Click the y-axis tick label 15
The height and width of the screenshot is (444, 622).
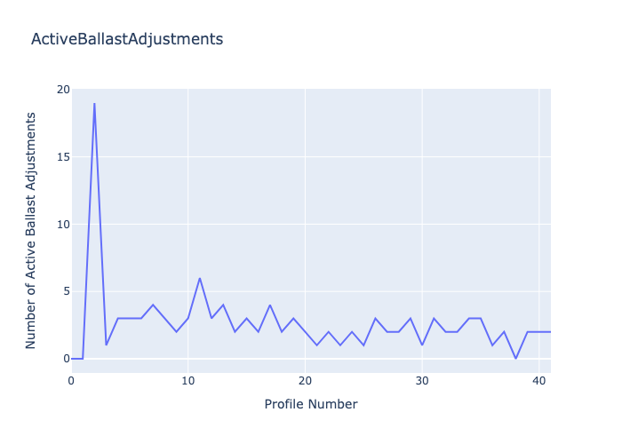click(x=62, y=157)
